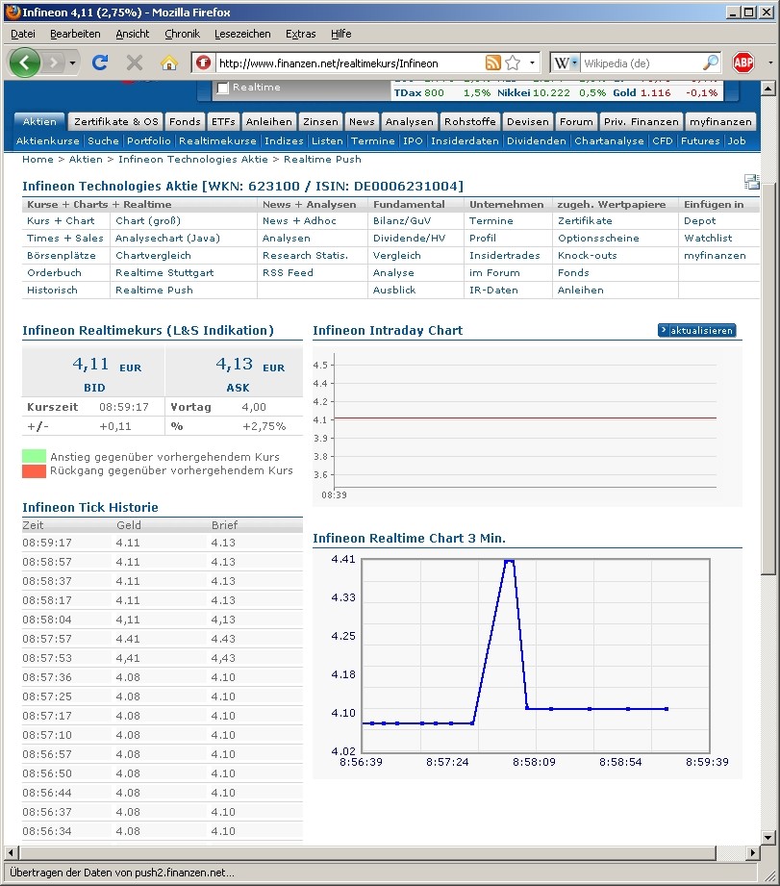This screenshot has width=780, height=886.
Task: Open the News + Adhoc link
Action: [x=299, y=221]
